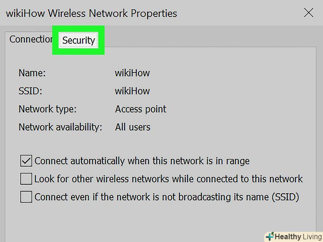Click the Healthy Living plus logo icon
Image resolution: width=323 pixels, height=242 pixels.
269,237
